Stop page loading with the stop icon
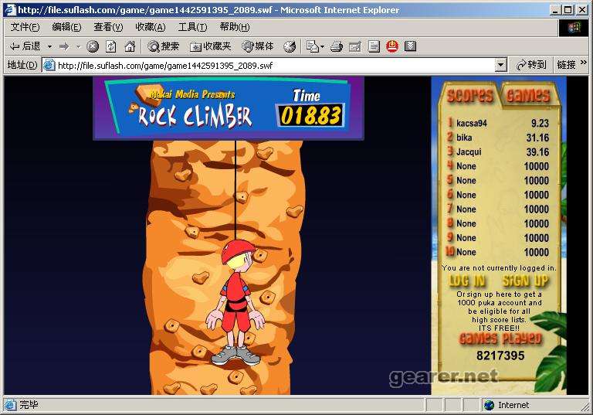Image resolution: width=593 pixels, height=415 pixels. tap(93, 46)
